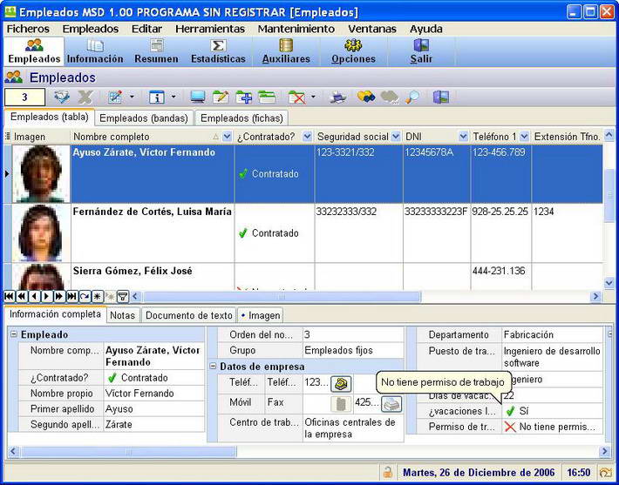Click the padlock icon in status bar

pyautogui.click(x=388, y=473)
